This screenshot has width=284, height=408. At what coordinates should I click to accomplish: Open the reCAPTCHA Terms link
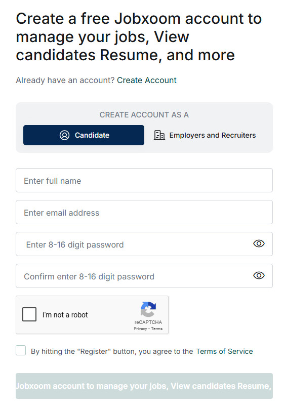pos(157,329)
